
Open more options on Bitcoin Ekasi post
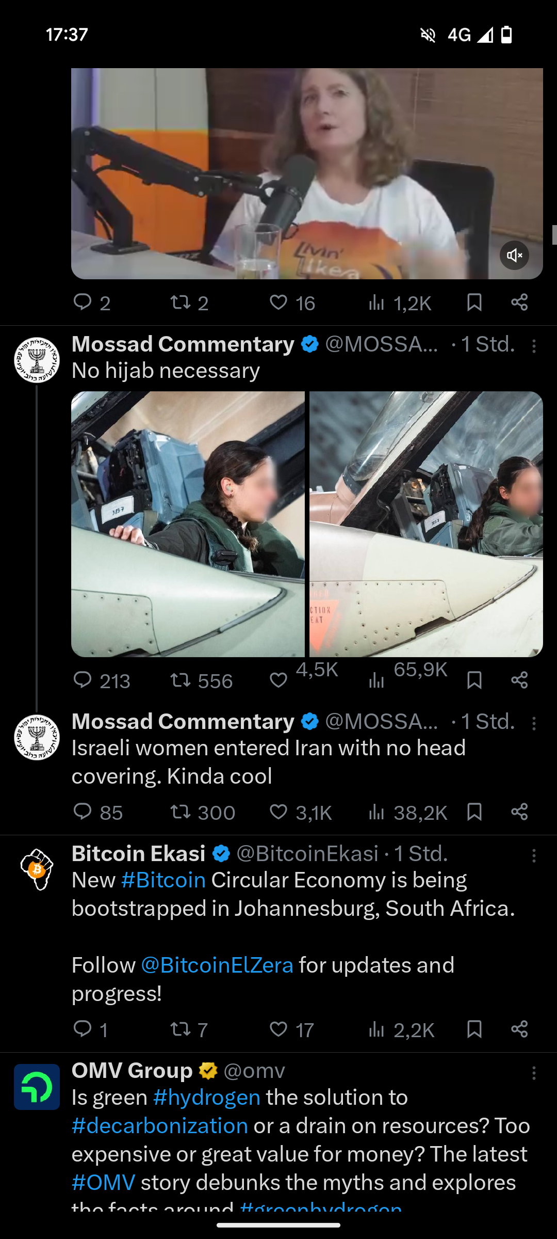(x=534, y=856)
